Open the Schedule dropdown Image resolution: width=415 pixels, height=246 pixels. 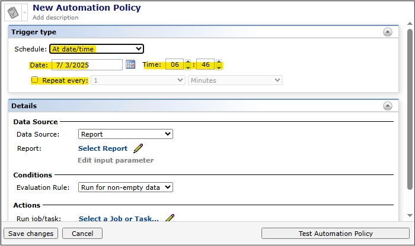pos(96,49)
